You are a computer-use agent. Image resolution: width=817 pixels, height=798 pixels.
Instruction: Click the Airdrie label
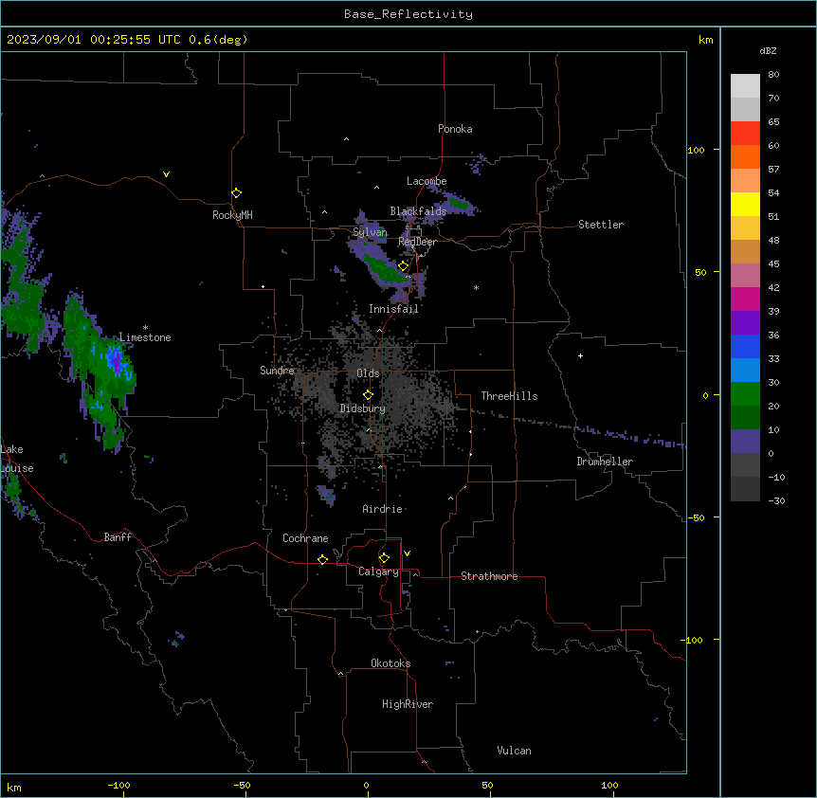[x=383, y=509]
